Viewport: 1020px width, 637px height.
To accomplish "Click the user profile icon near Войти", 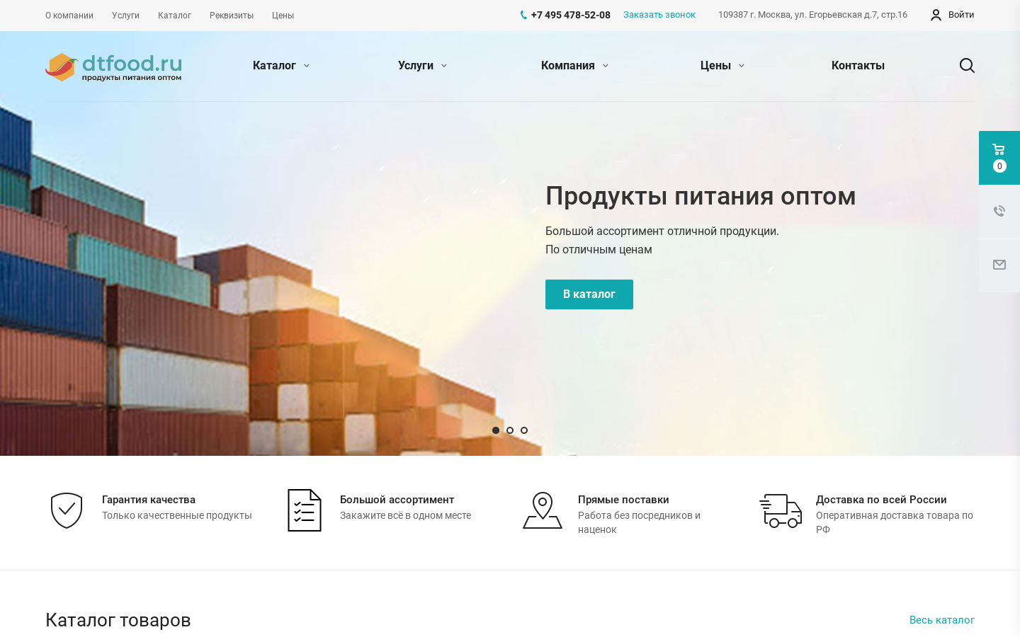I will pos(936,15).
